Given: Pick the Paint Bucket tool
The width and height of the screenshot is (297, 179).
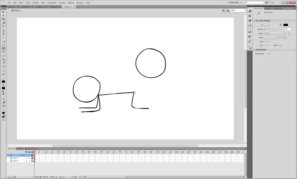Looking at the screenshot, I should click(3, 59).
